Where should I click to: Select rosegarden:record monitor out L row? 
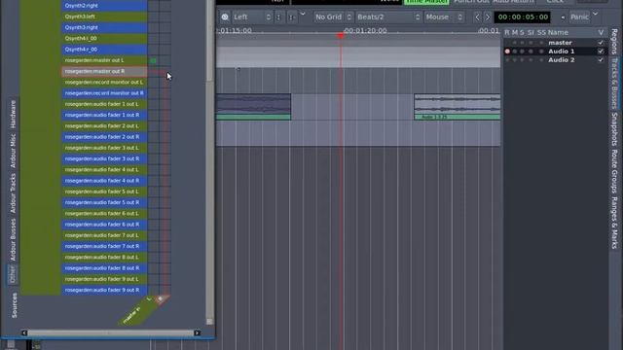tap(104, 82)
